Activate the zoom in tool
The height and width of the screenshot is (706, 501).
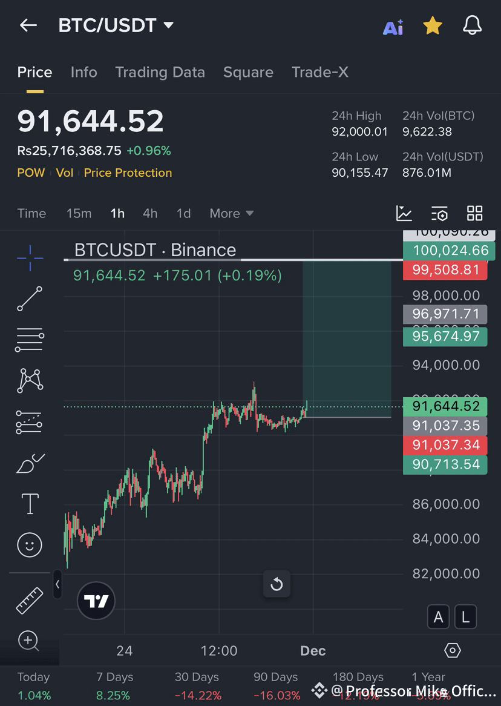click(29, 640)
